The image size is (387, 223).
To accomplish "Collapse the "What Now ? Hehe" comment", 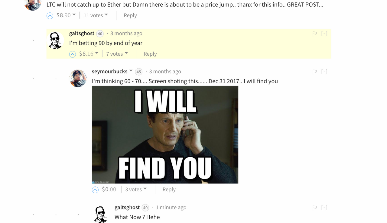I will click(x=324, y=208).
